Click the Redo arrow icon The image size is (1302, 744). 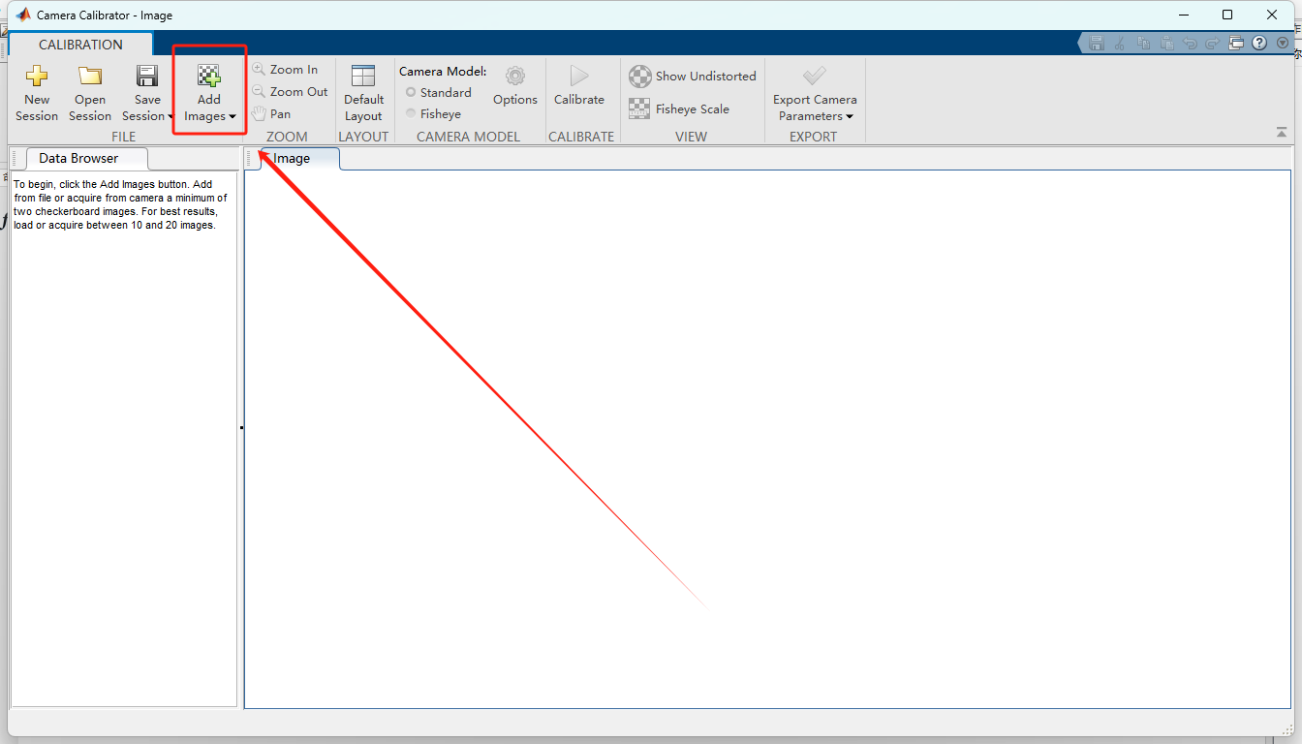pos(1212,44)
